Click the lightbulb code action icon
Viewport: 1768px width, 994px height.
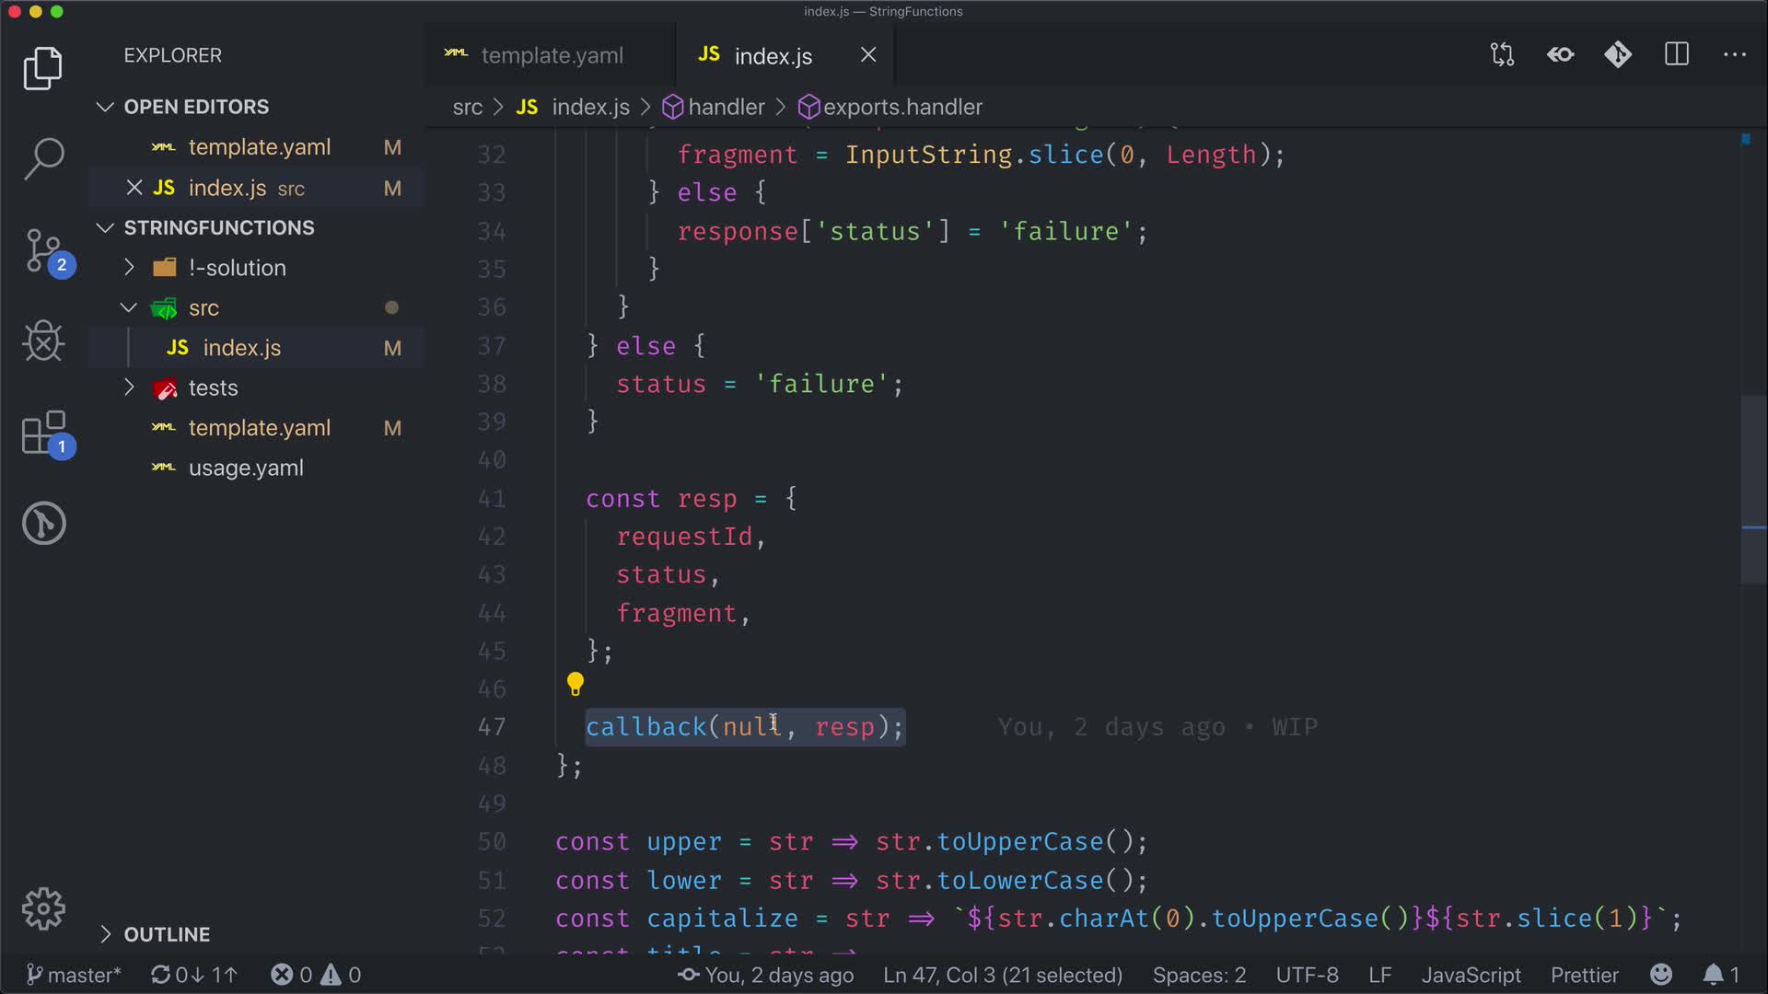click(576, 684)
